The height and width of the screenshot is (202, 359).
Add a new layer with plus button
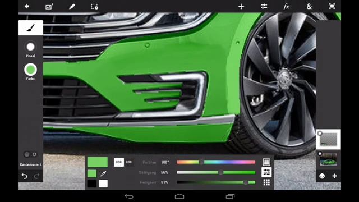click(334, 176)
